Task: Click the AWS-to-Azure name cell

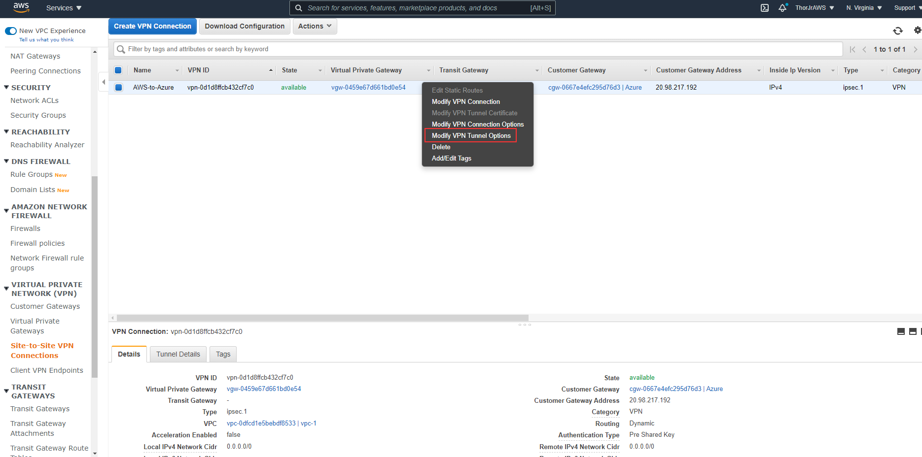Action: 153,87
